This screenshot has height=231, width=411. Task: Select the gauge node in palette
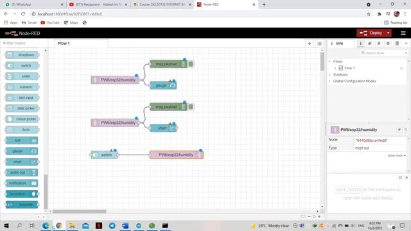(x=21, y=151)
